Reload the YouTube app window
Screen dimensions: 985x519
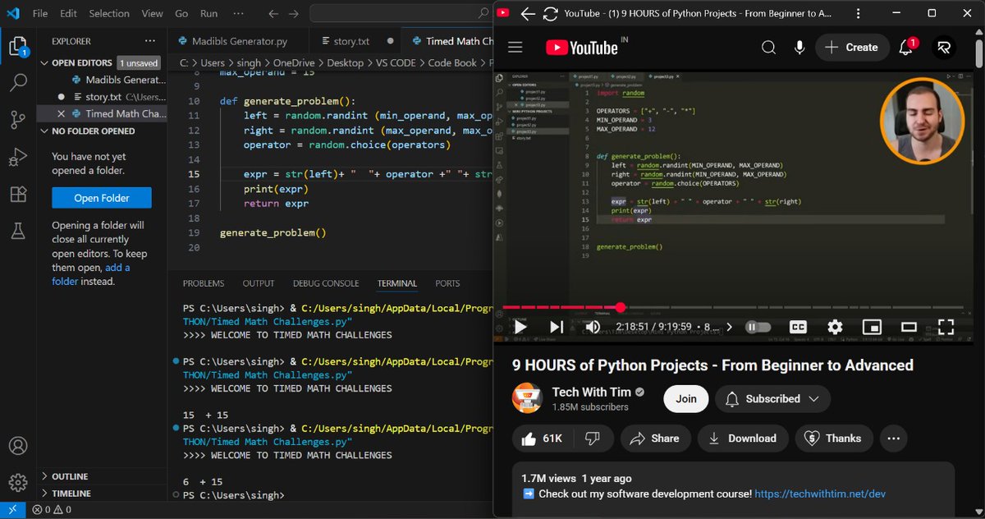pyautogui.click(x=550, y=13)
